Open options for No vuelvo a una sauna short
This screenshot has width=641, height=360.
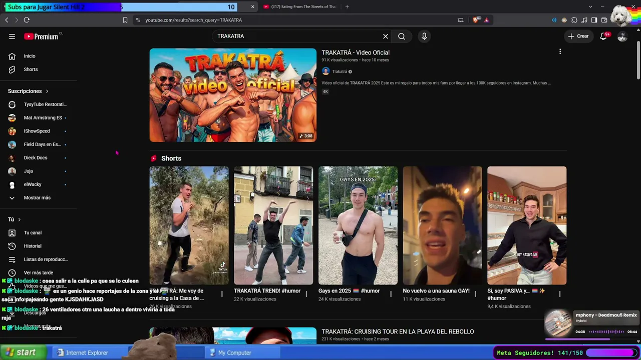pyautogui.click(x=476, y=294)
